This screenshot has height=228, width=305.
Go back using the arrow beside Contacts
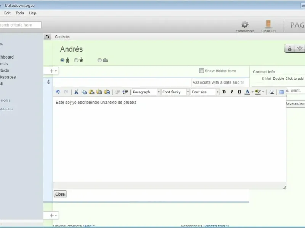[47, 36]
